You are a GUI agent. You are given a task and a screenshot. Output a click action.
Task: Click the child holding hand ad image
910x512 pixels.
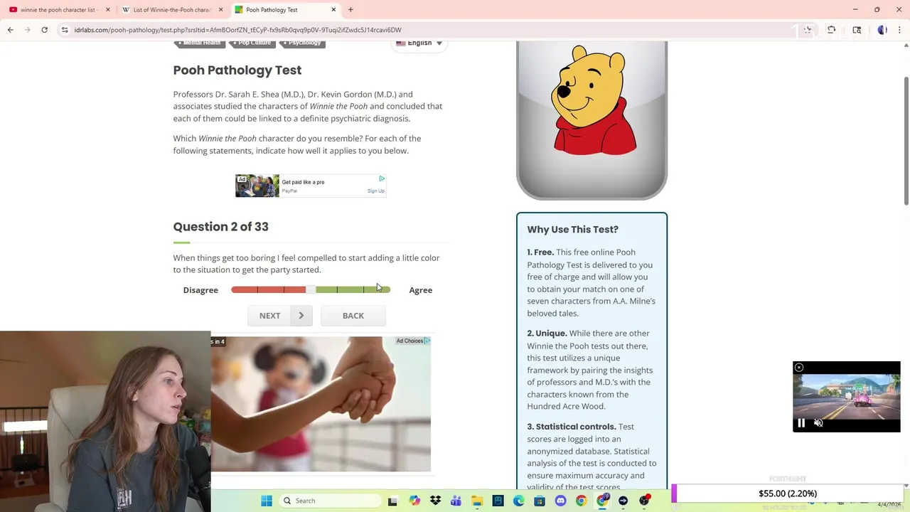tap(321, 404)
